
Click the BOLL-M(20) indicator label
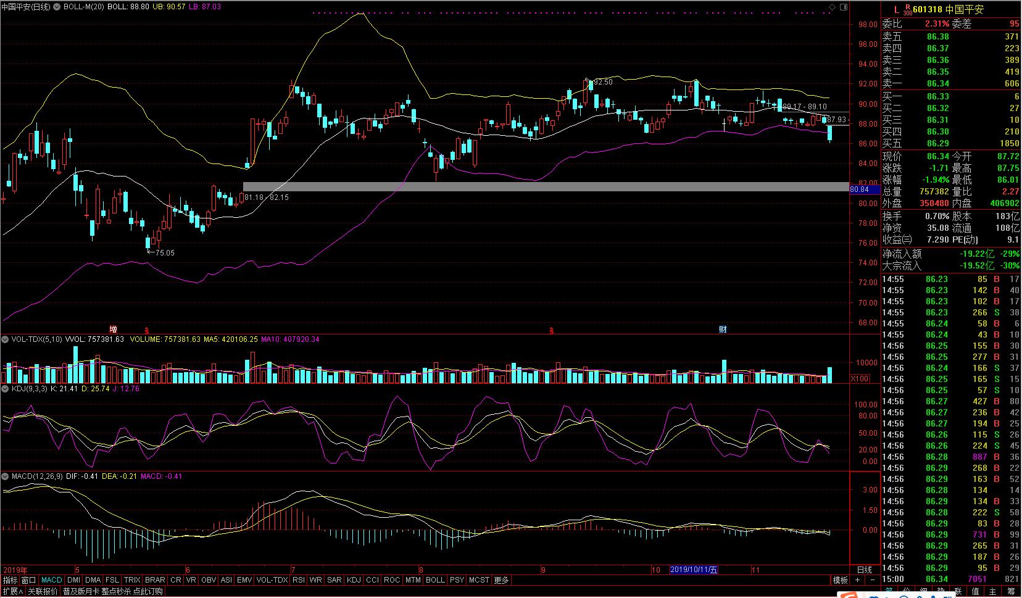[x=83, y=7]
